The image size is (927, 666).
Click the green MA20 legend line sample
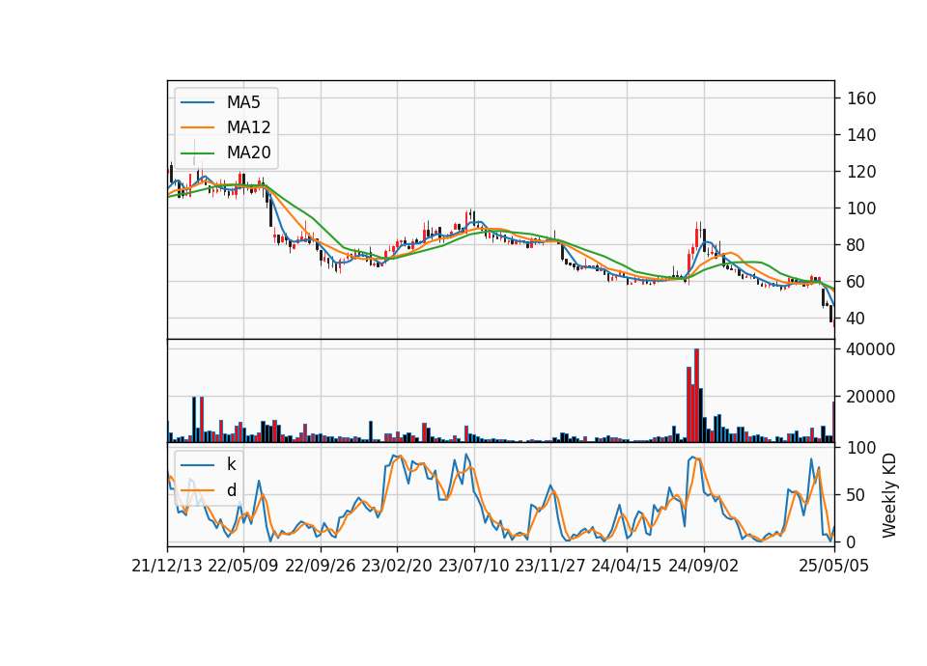(197, 153)
